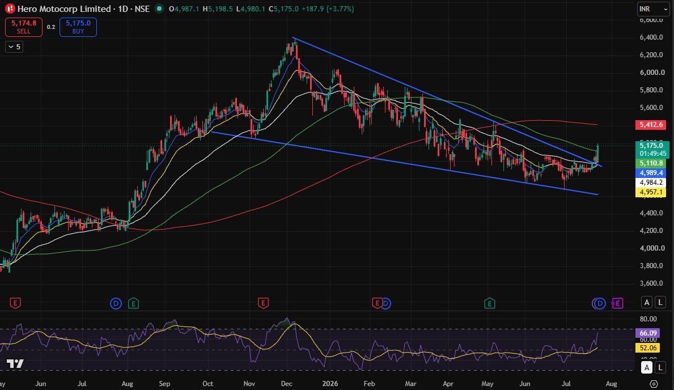Click the blue dividend D marker before Aug 2025

(116, 304)
